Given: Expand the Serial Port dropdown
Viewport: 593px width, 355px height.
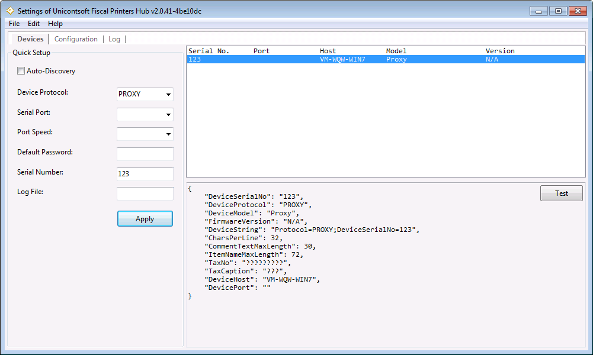Looking at the screenshot, I should (x=145, y=114).
